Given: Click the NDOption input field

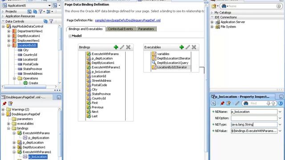Looking at the screenshot, I should (x=254, y=118).
